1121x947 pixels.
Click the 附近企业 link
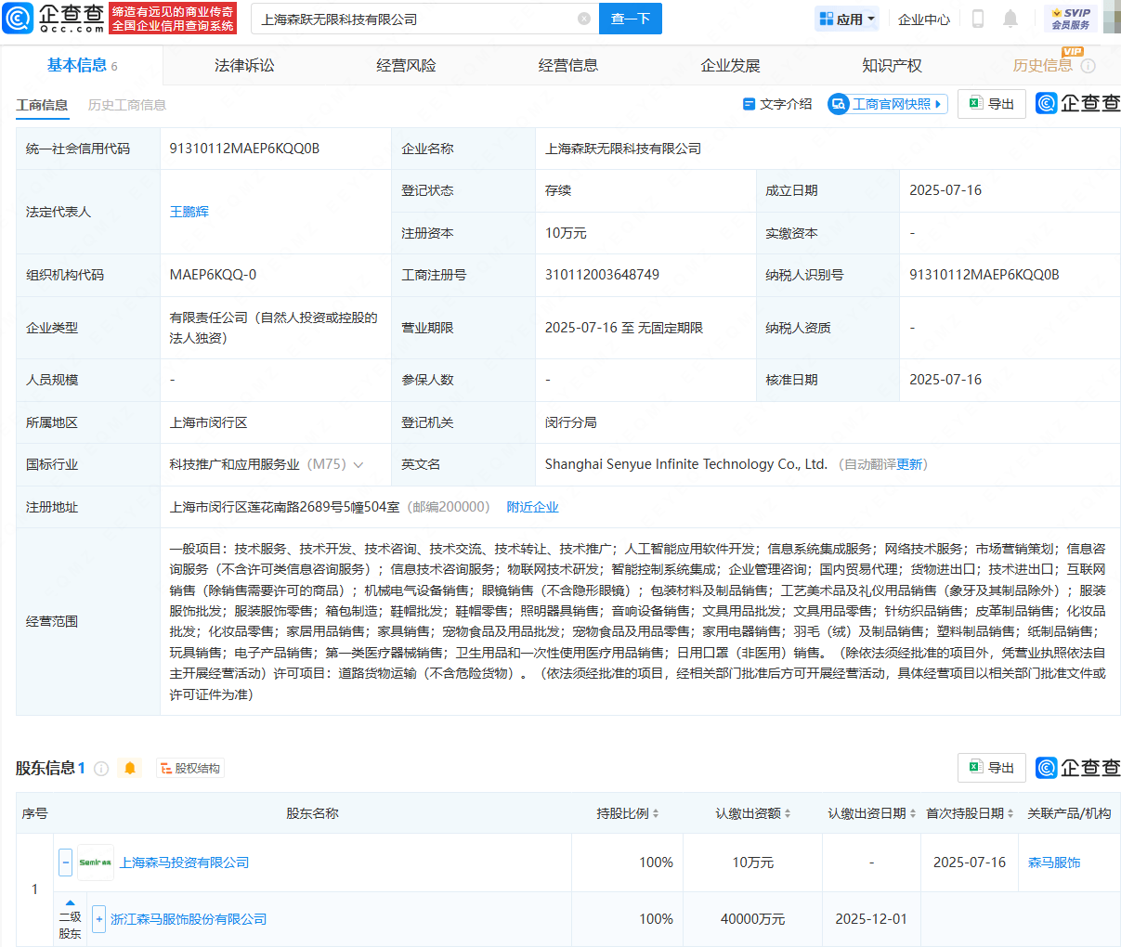(532, 506)
